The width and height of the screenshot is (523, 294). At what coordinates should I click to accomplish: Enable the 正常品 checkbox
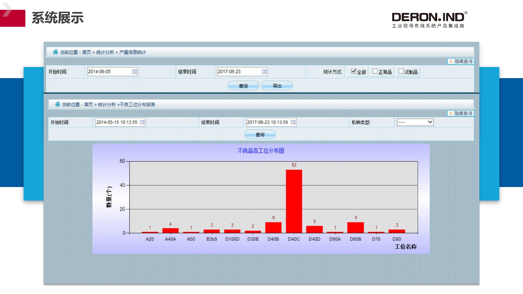coord(375,71)
